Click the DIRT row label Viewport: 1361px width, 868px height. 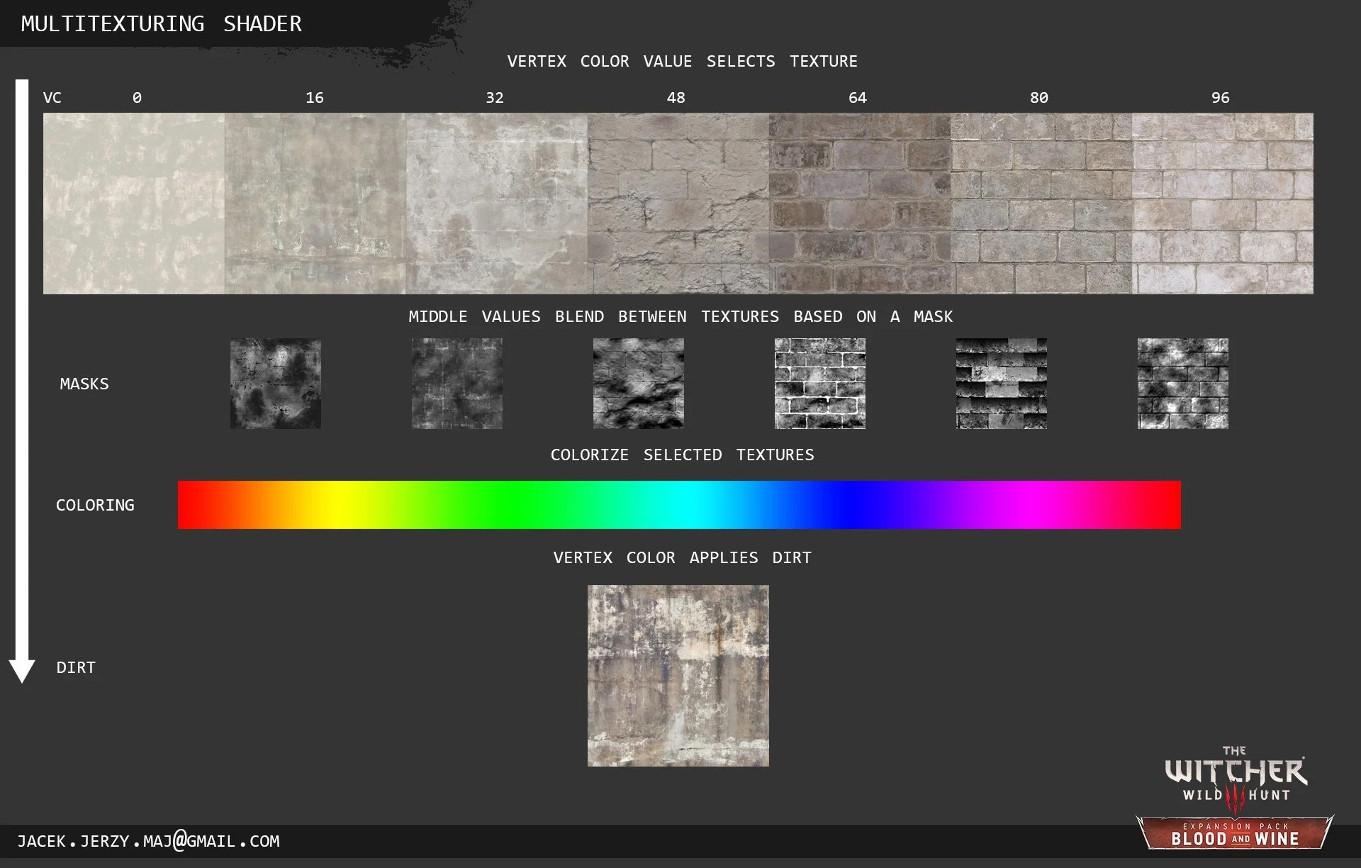[x=76, y=667]
